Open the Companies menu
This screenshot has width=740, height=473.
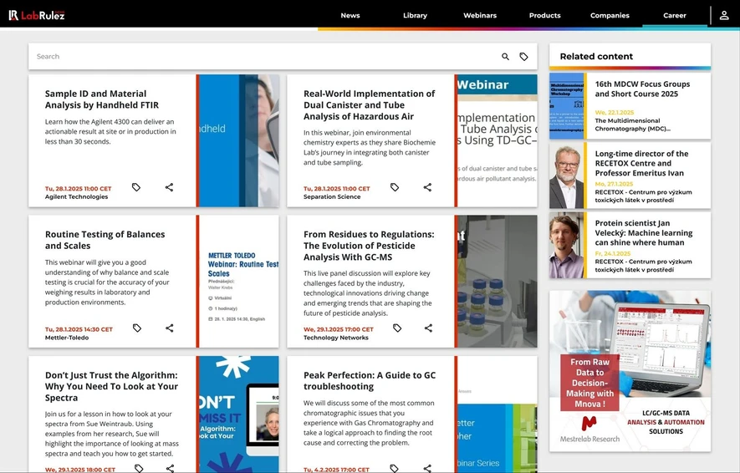(610, 15)
